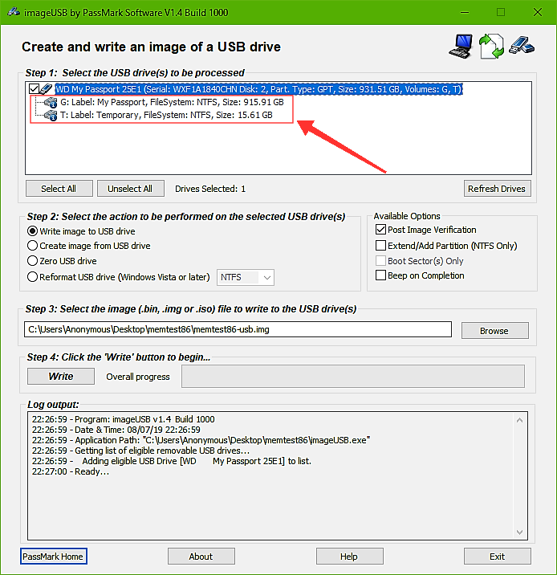Click the image file path field
The image size is (557, 575).
point(238,329)
